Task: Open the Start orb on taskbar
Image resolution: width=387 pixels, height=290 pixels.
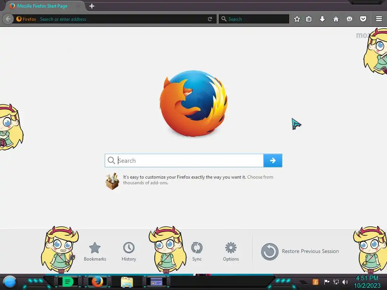Action: point(10,282)
